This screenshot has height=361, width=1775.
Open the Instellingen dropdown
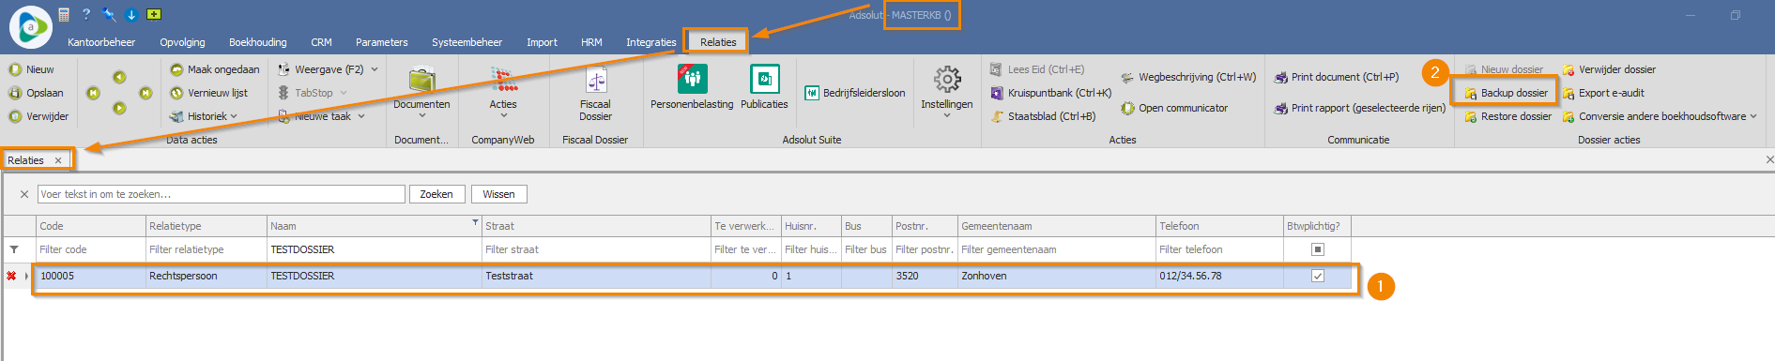click(x=946, y=115)
